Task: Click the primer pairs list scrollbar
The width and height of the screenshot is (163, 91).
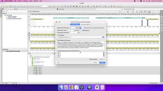Action: (104, 54)
